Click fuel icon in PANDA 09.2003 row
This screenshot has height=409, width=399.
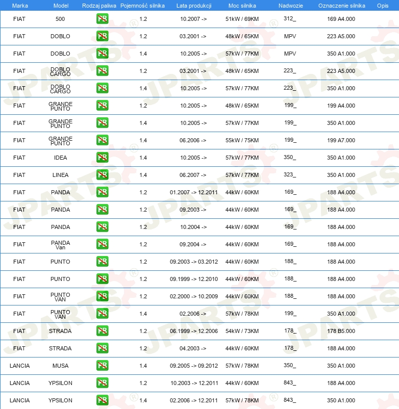(102, 210)
